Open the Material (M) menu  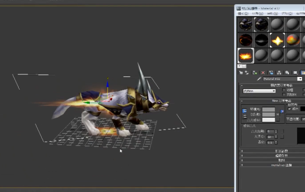click(258, 13)
